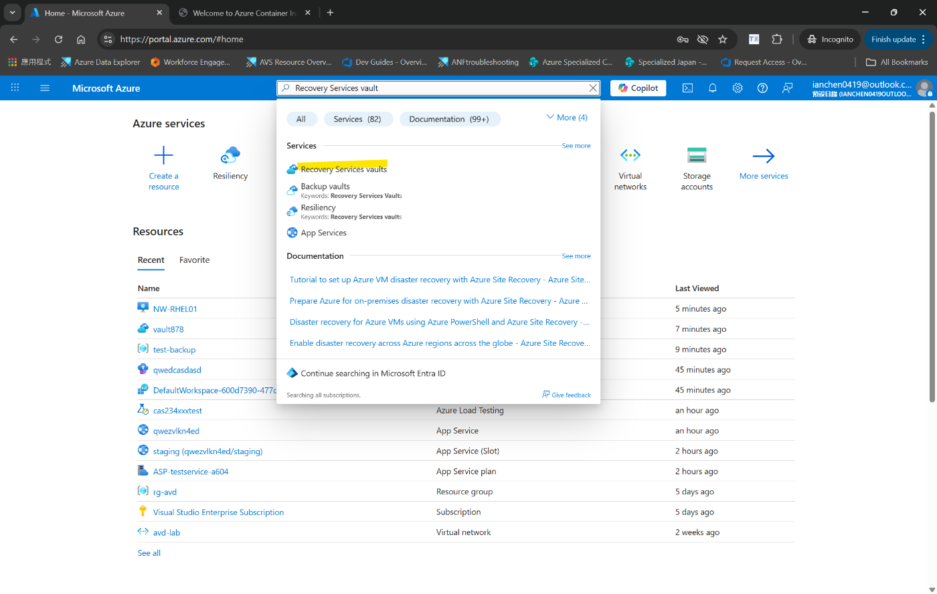Switch to the Favorite resources tab

pos(195,260)
